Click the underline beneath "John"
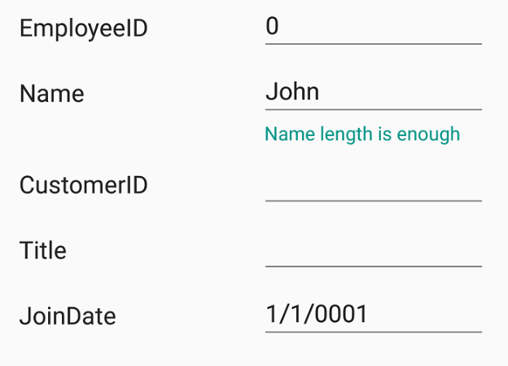This screenshot has height=366, width=508. tap(373, 108)
